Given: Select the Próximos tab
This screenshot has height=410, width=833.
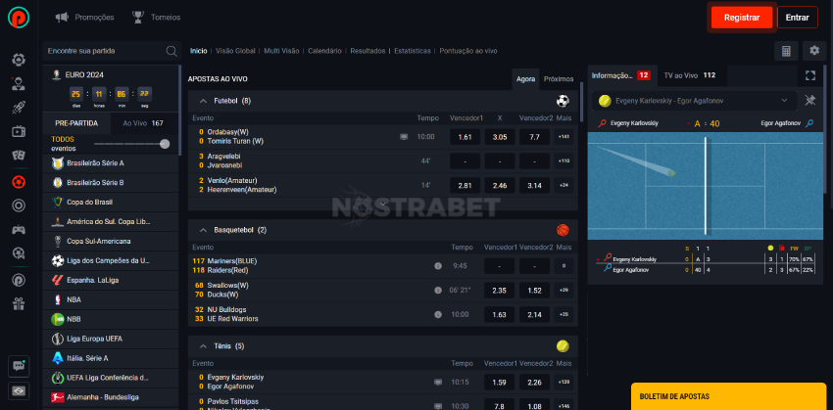Looking at the screenshot, I should click(x=559, y=79).
